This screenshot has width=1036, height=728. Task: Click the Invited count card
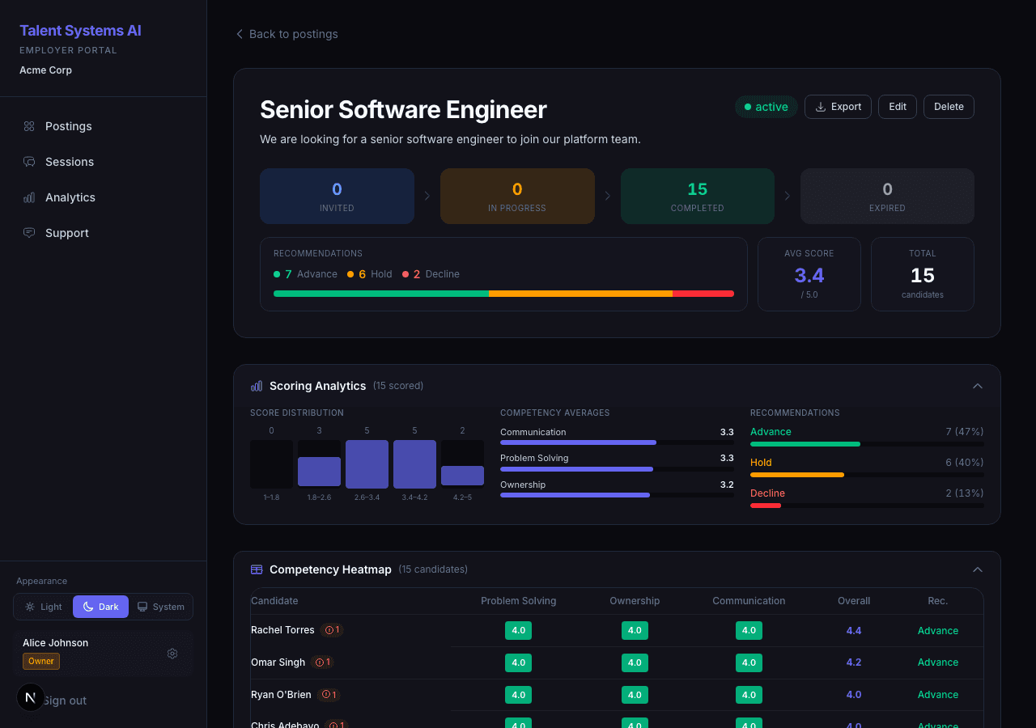click(337, 196)
